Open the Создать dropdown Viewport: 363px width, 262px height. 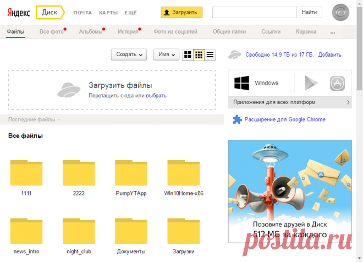coord(129,54)
